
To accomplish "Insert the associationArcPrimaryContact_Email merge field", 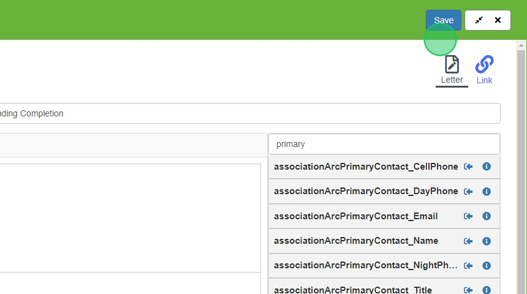I will pos(468,216).
